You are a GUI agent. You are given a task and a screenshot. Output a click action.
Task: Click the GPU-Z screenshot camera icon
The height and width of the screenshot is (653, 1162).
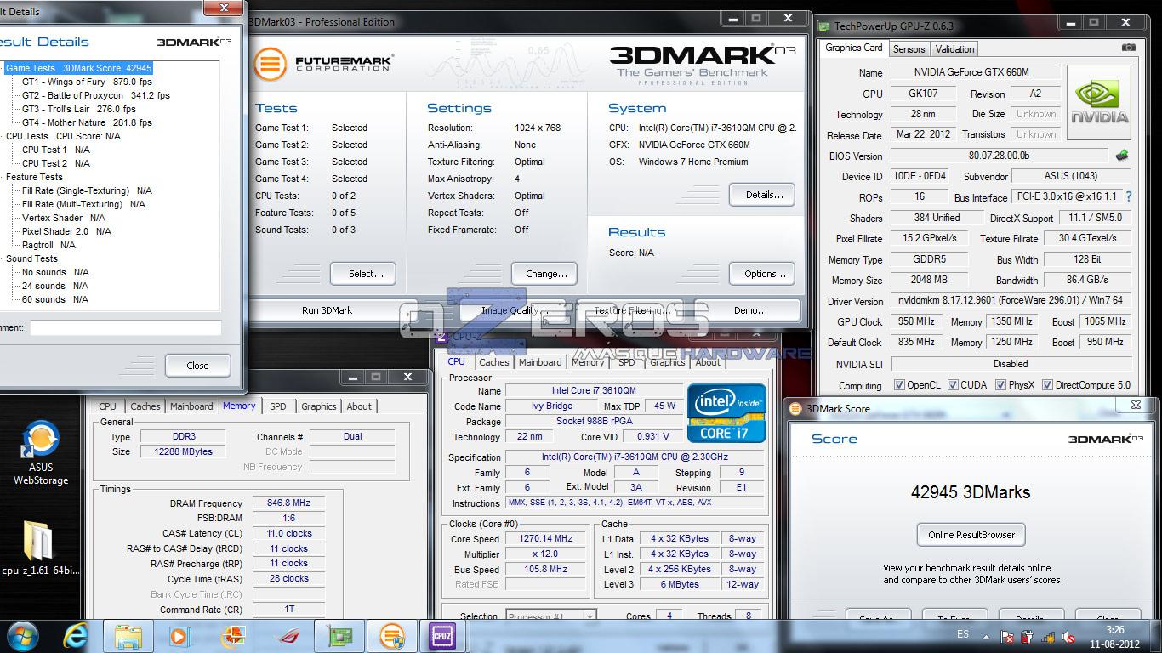coord(1128,48)
